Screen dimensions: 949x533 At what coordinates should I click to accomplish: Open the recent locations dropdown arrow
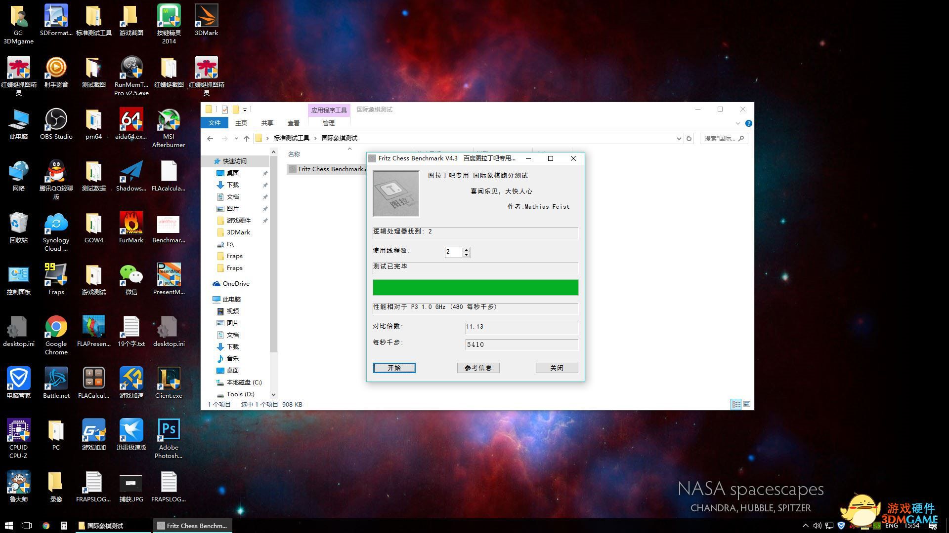236,138
